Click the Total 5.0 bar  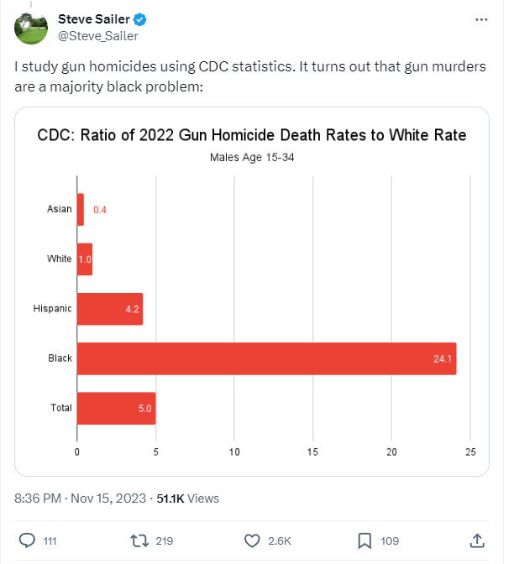click(116, 408)
